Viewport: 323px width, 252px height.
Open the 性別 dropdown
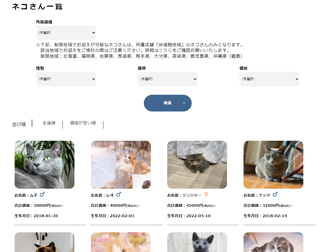point(66,79)
